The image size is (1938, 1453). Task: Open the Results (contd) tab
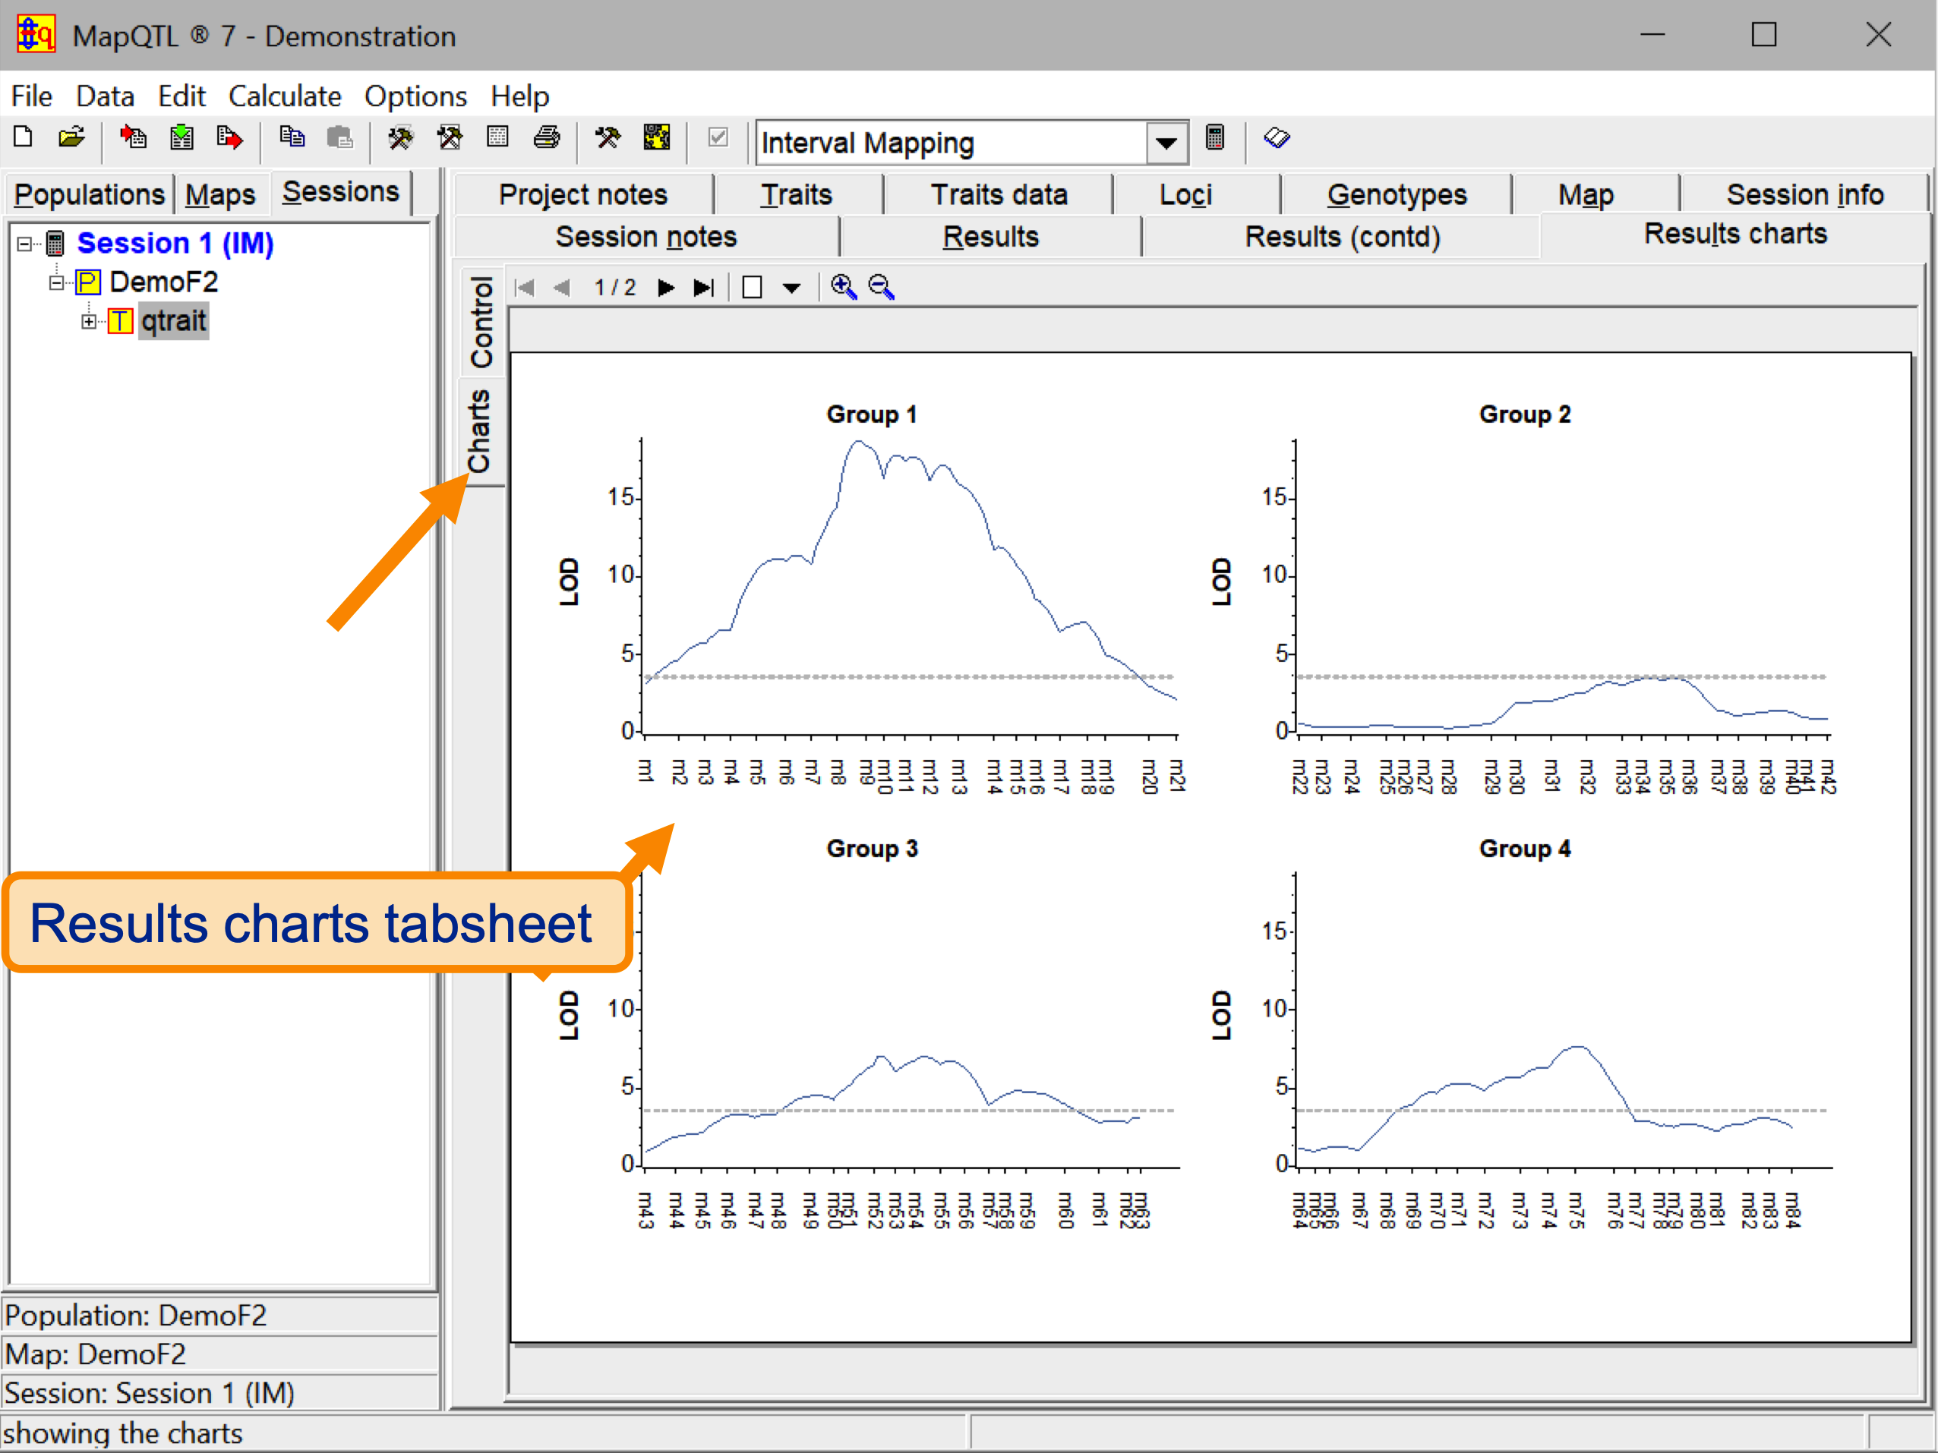1342,237
